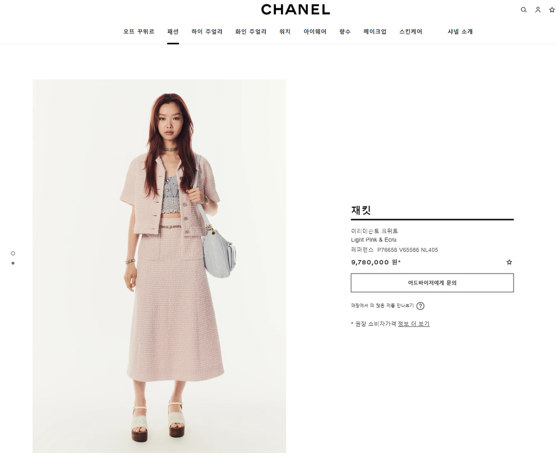Screen dimensions: 557x460
Task: Open the 오뜨 꾸뛰르 menu
Action: pyautogui.click(x=139, y=31)
